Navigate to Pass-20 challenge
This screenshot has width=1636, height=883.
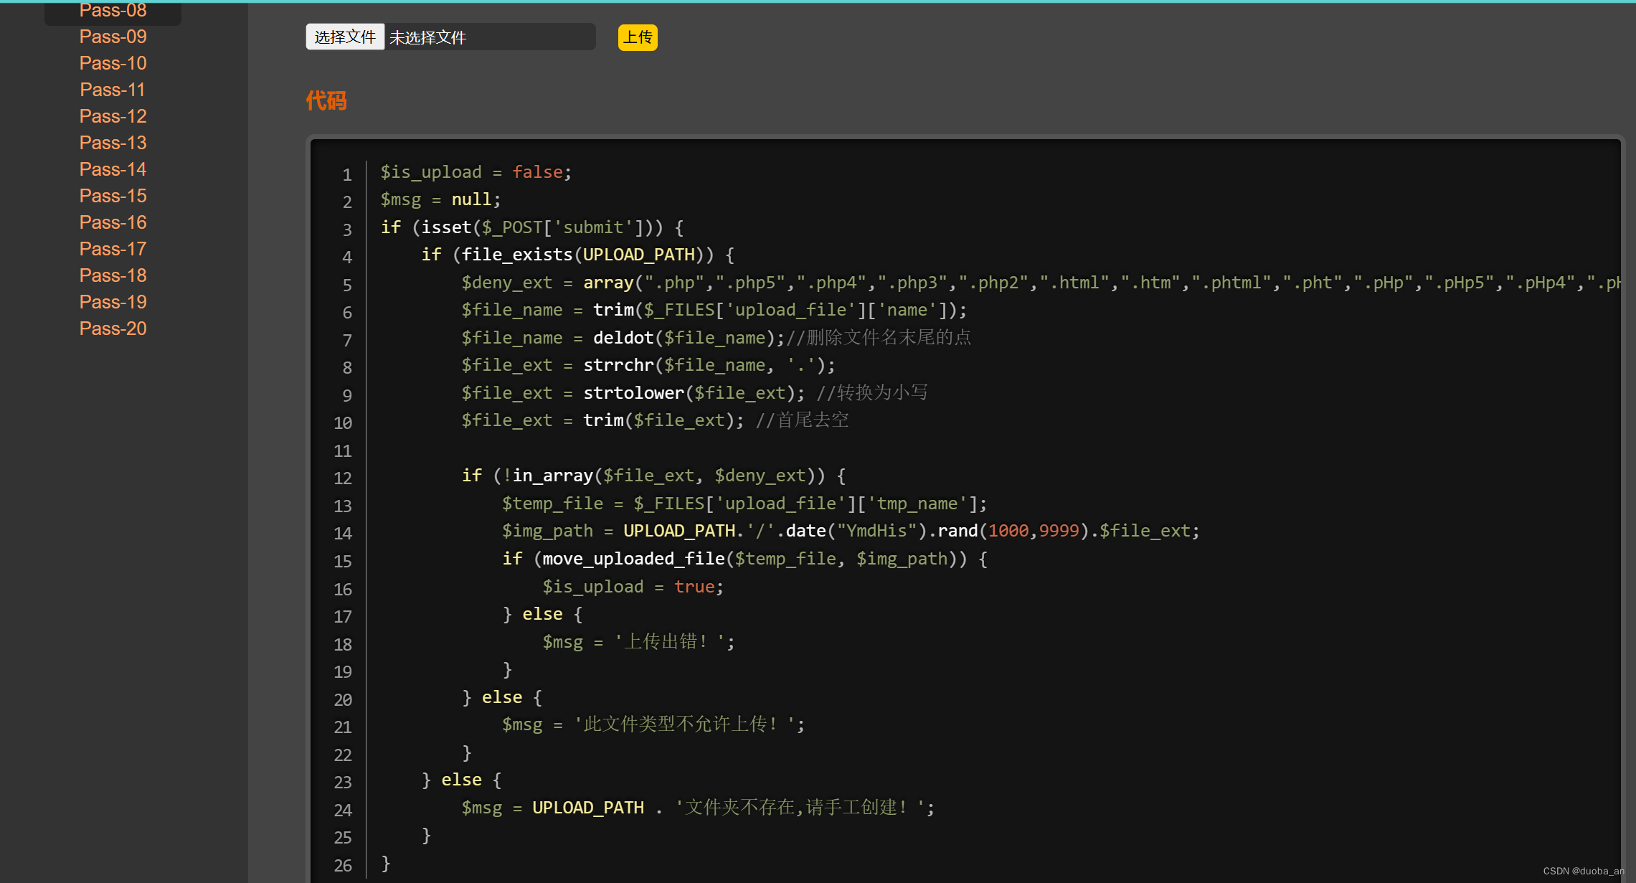pos(113,329)
